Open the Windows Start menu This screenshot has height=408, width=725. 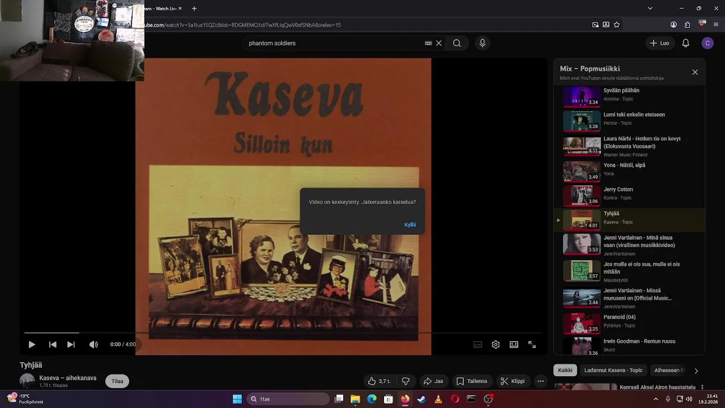pyautogui.click(x=237, y=399)
